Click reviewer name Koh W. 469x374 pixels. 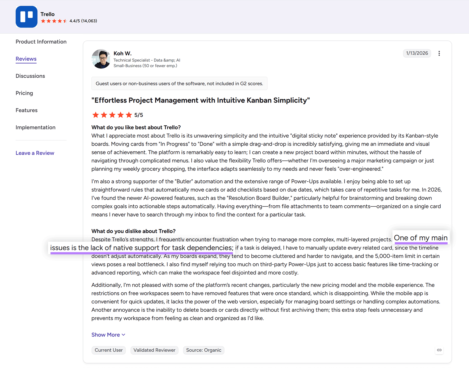click(123, 53)
